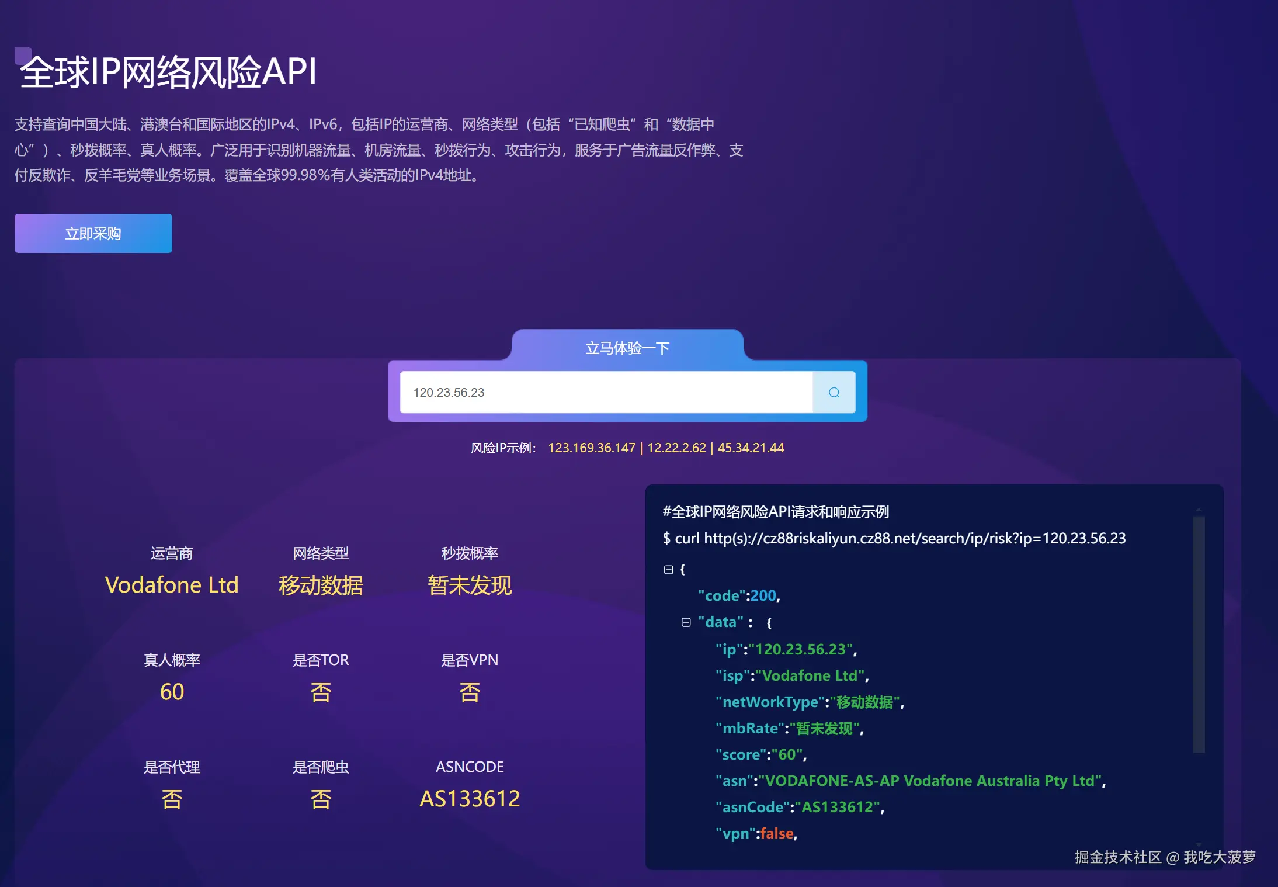
Task: Click the 是否VPN indicator showing 否
Action: click(470, 692)
